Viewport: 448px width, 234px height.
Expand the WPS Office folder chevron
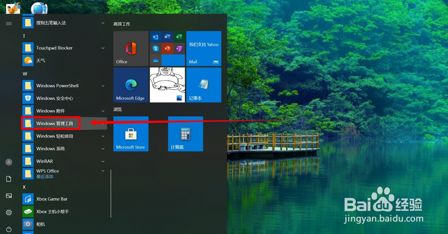pos(103,171)
